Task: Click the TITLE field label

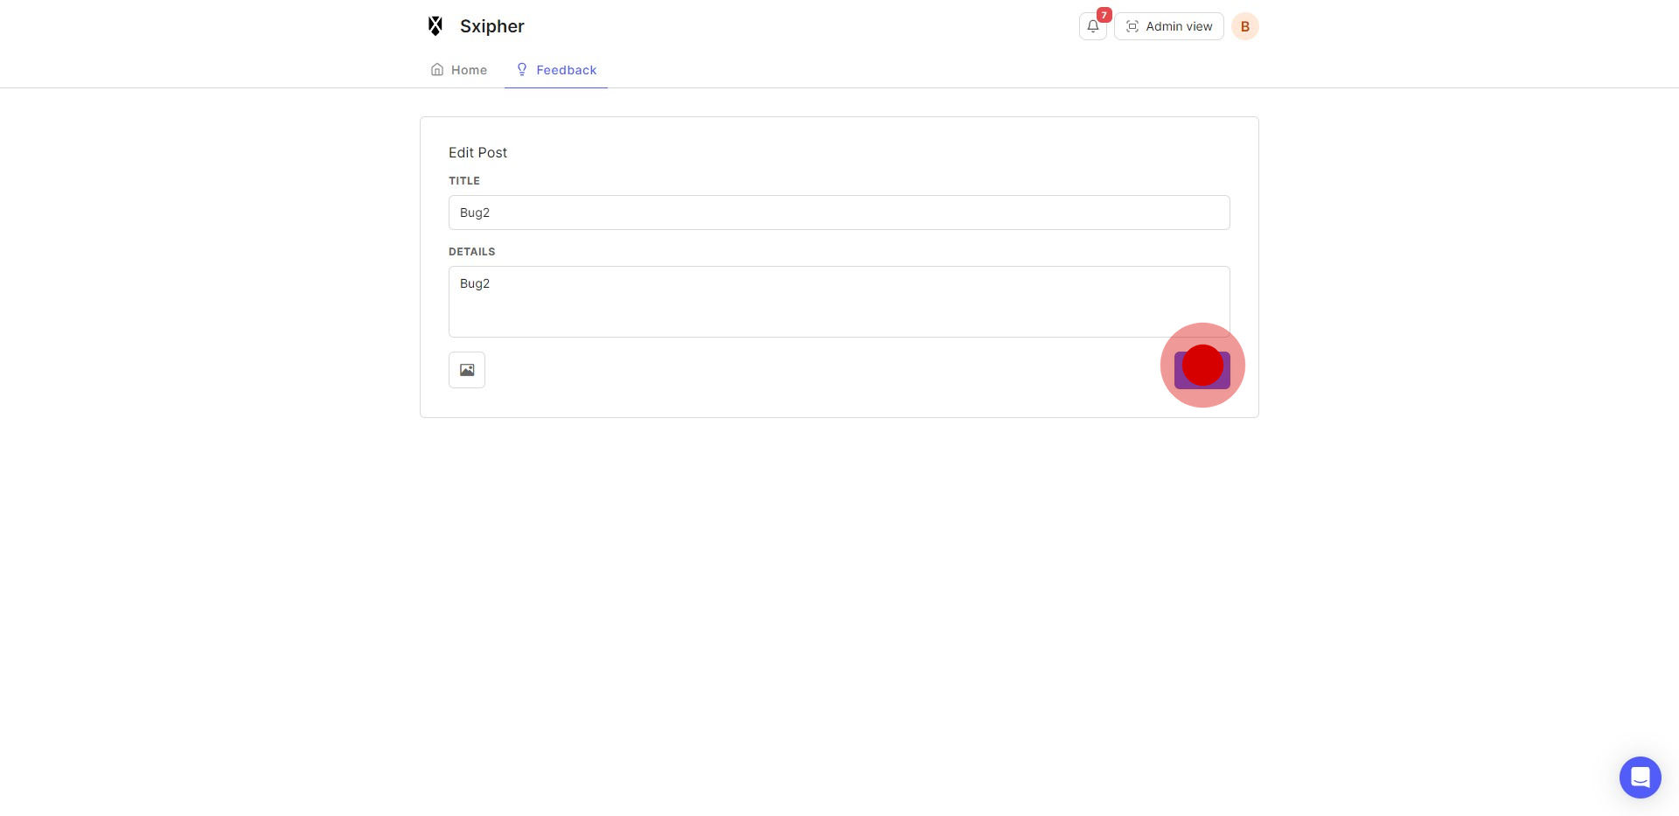Action: [x=463, y=180]
